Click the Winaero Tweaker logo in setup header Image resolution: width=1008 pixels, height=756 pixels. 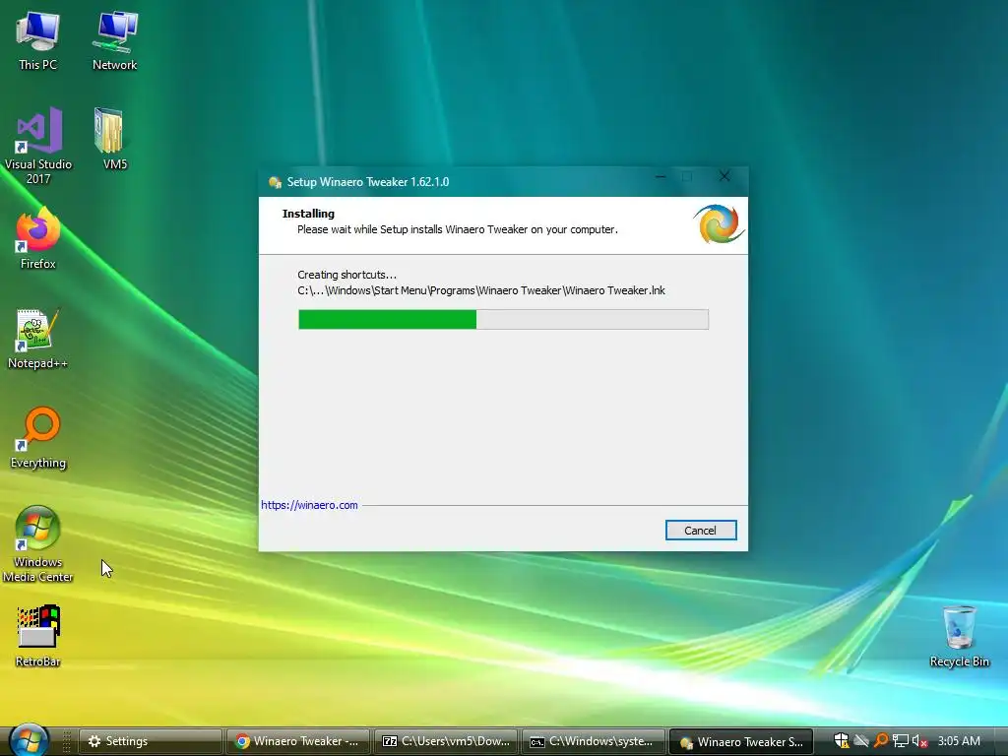(x=720, y=224)
